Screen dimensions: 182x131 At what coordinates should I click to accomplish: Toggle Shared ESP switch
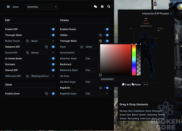click(52, 70)
